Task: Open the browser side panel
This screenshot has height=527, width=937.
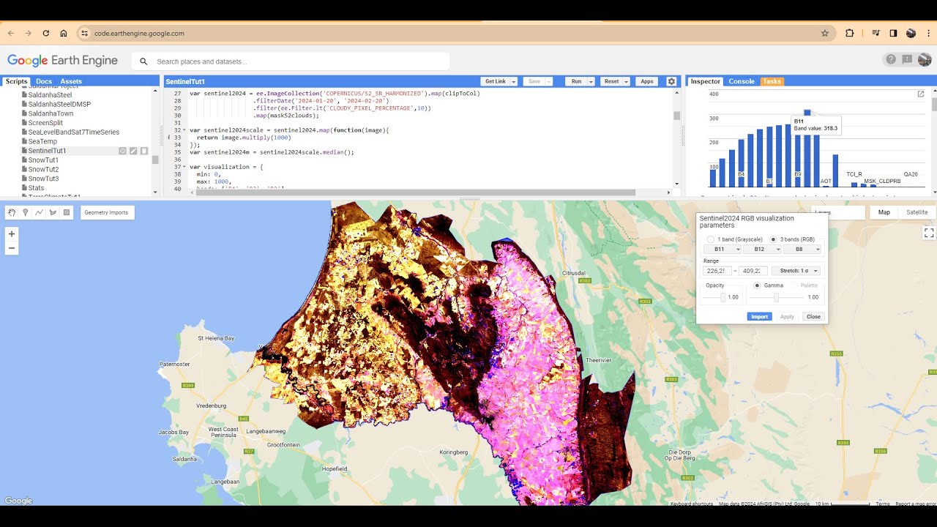Action: click(893, 33)
